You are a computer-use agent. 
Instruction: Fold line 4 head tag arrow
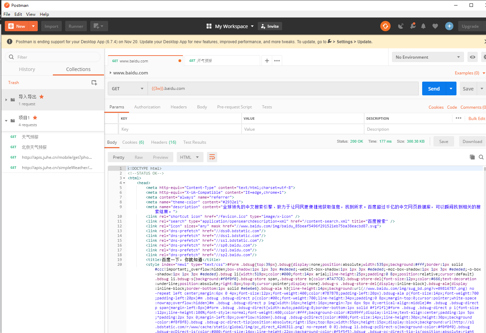tap(124, 183)
